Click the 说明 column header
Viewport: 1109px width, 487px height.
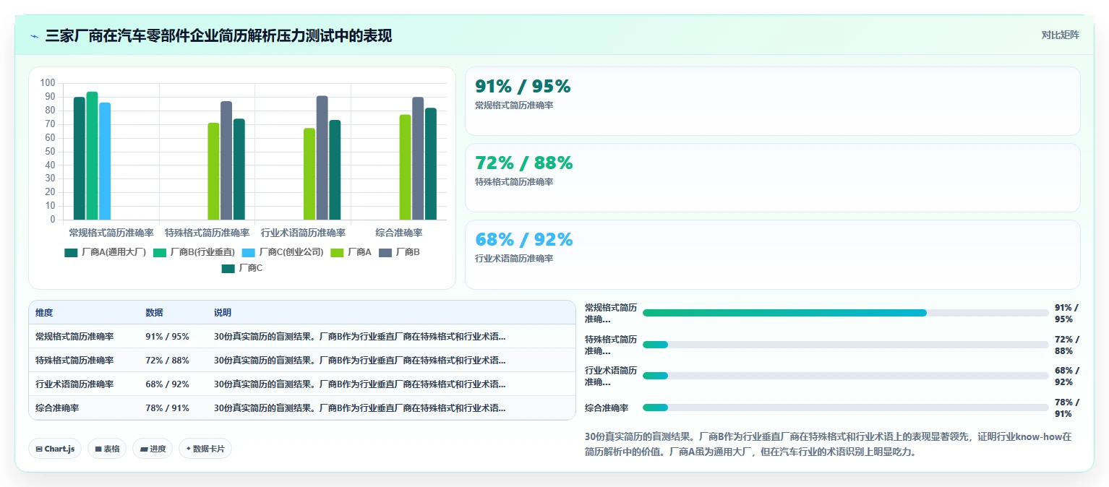click(223, 313)
